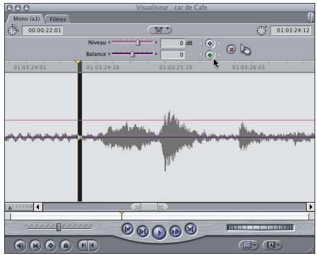Click the Add Marker button
This screenshot has width=317, height=255.
[x=65, y=245]
